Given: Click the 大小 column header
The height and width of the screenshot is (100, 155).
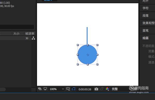Looking at the screenshot, I should tap(16, 34).
